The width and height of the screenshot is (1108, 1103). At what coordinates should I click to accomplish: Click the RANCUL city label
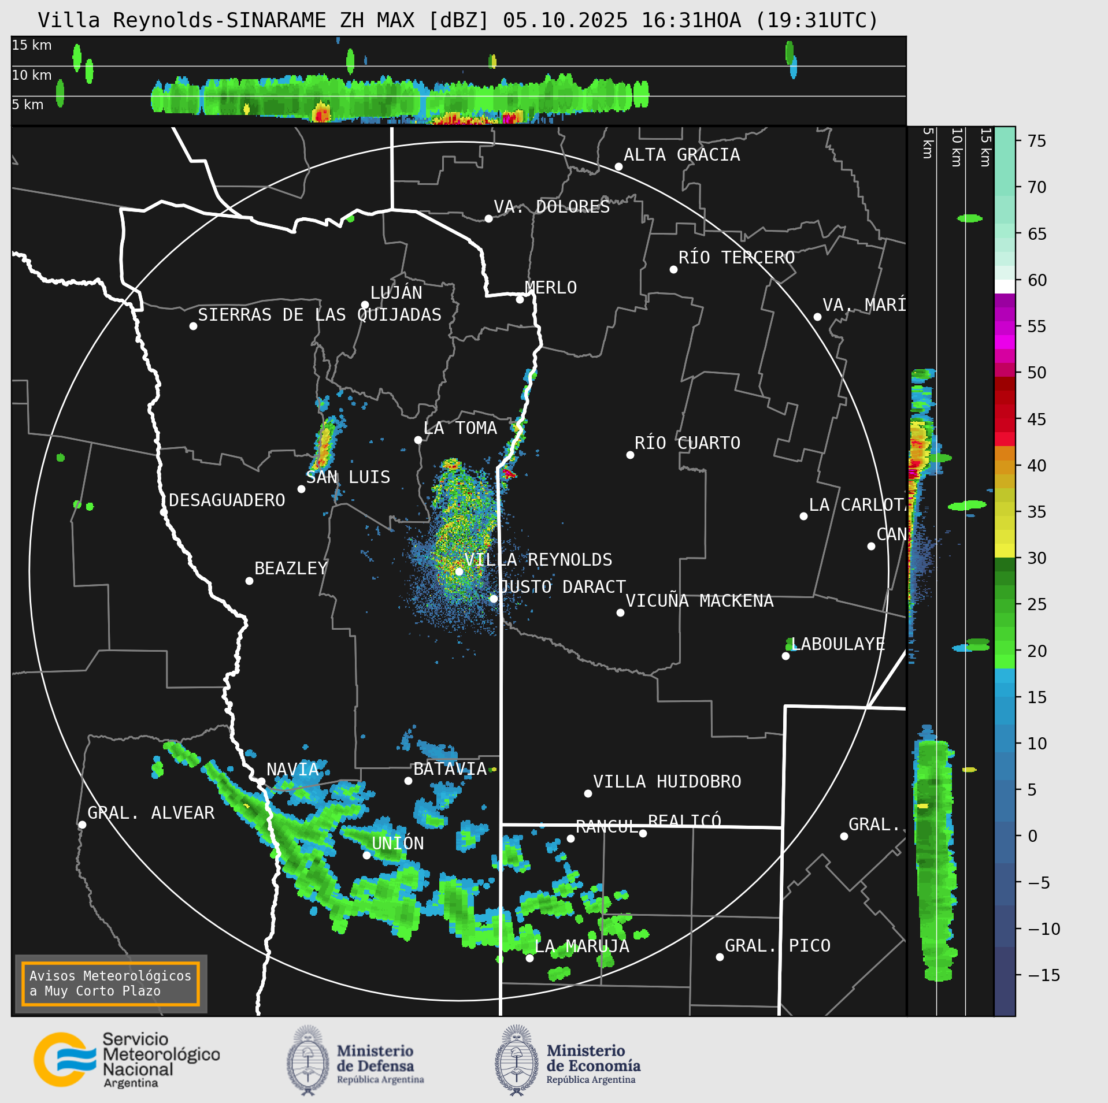coord(607,827)
